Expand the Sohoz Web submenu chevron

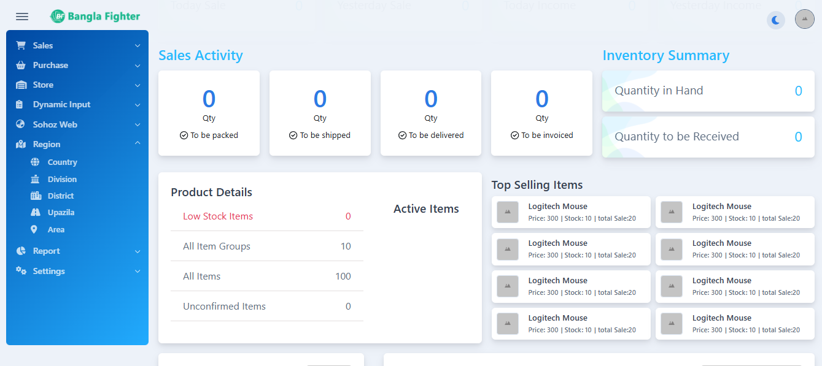tap(138, 124)
